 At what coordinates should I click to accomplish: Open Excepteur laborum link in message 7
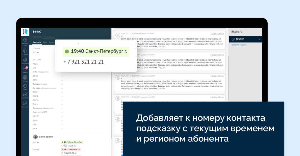click(217, 97)
